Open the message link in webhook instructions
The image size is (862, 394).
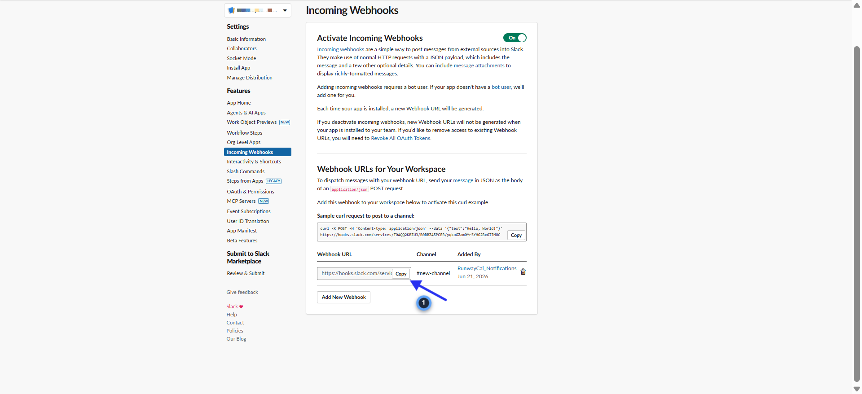coord(463,180)
